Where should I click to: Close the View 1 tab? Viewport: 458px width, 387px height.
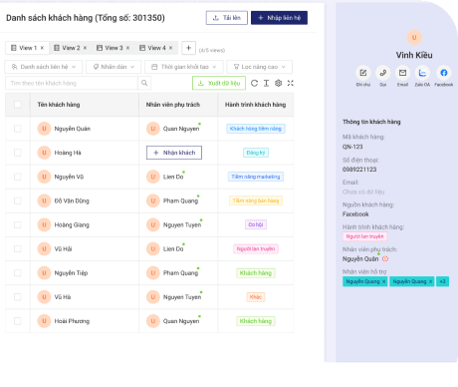(42, 48)
